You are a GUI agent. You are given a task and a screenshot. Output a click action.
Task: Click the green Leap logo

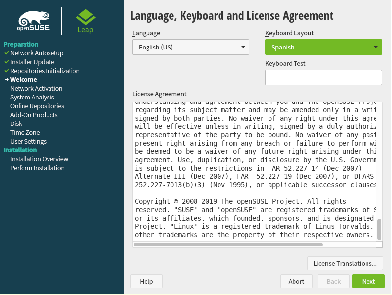[x=85, y=21]
